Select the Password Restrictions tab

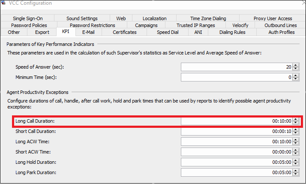92,25
